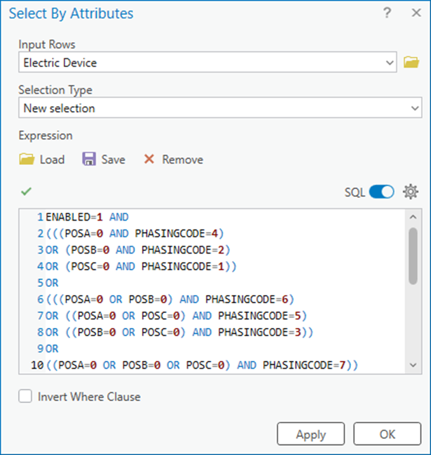Image resolution: width=431 pixels, height=455 pixels.
Task: Open expression settings gear icon
Action: point(411,192)
